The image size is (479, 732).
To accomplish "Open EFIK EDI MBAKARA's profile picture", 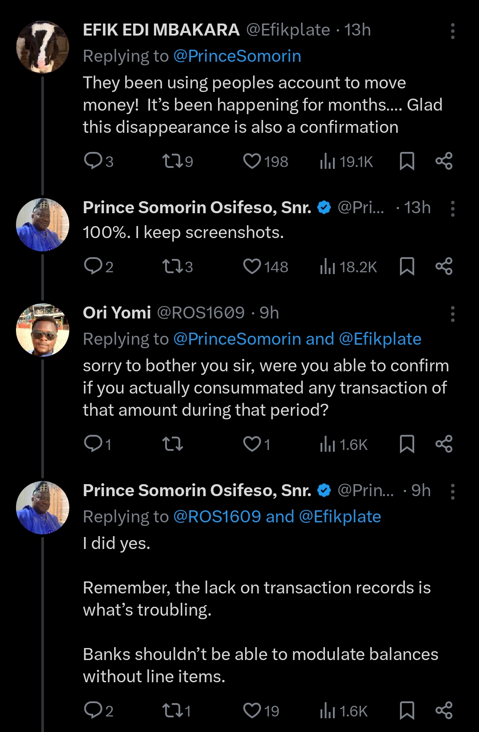I will click(43, 47).
